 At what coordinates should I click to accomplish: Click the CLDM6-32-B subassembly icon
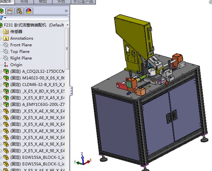point(6,84)
